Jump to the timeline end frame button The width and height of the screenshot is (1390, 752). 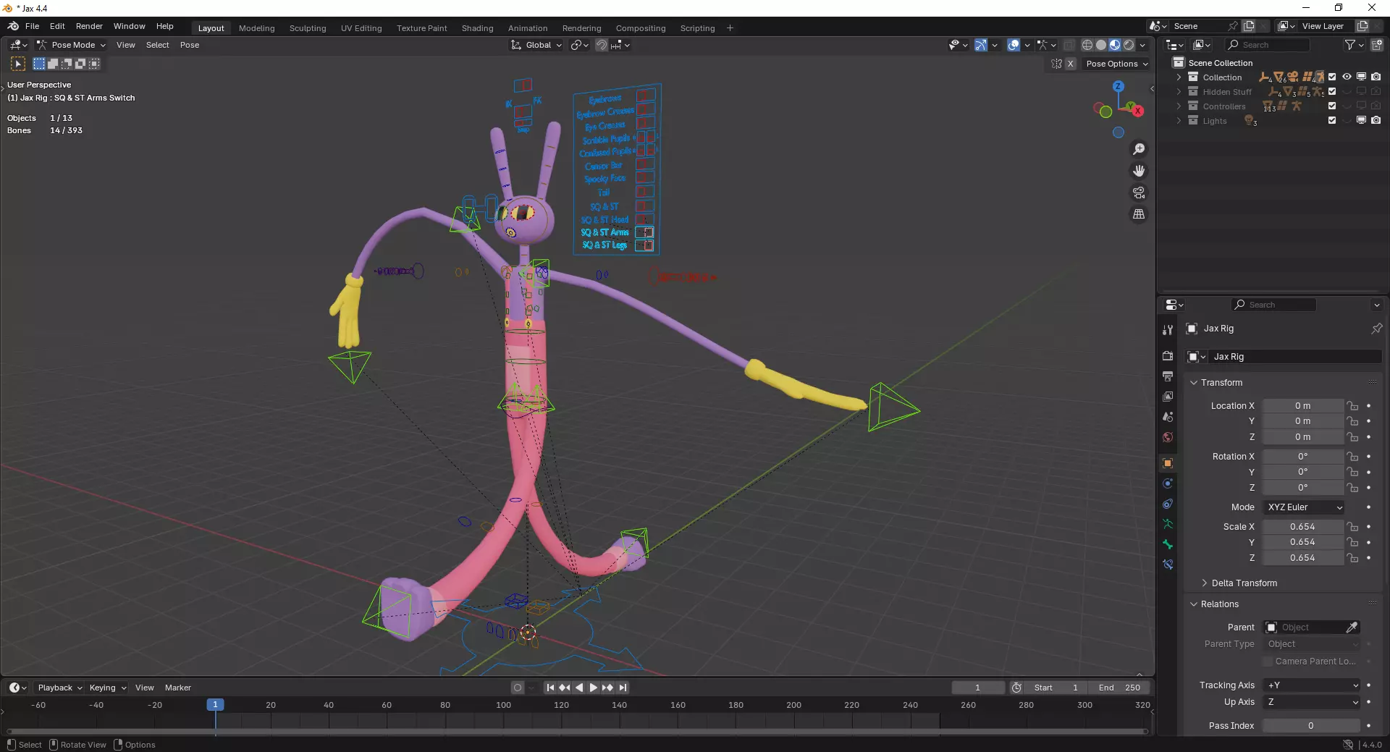tap(623, 688)
